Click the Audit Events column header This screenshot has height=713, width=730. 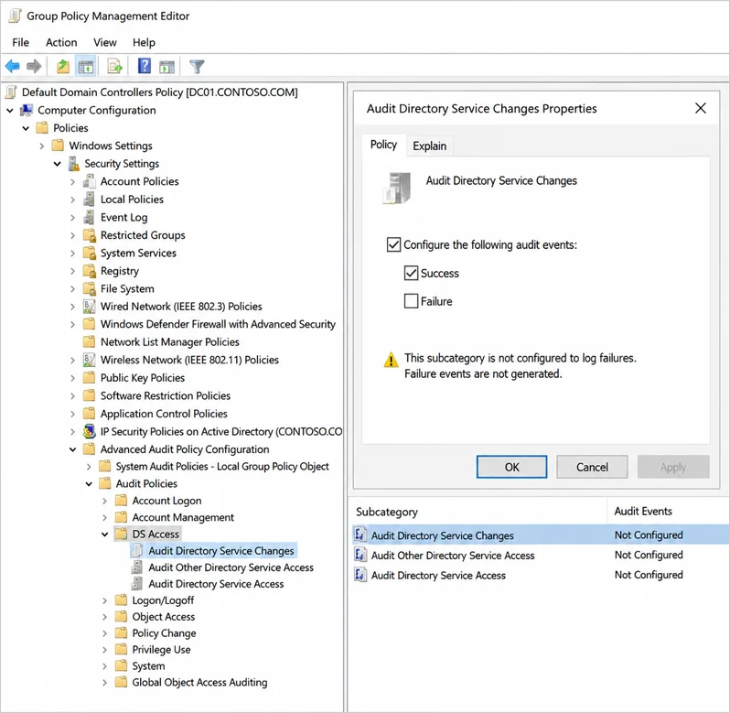[x=669, y=512]
